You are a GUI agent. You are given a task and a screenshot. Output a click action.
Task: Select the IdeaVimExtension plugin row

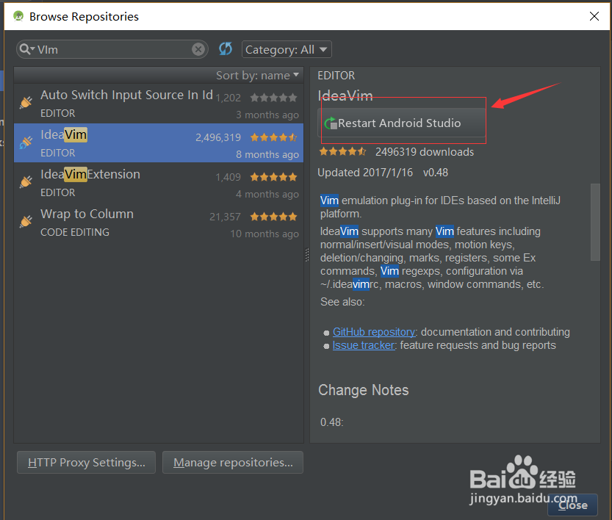(159, 183)
